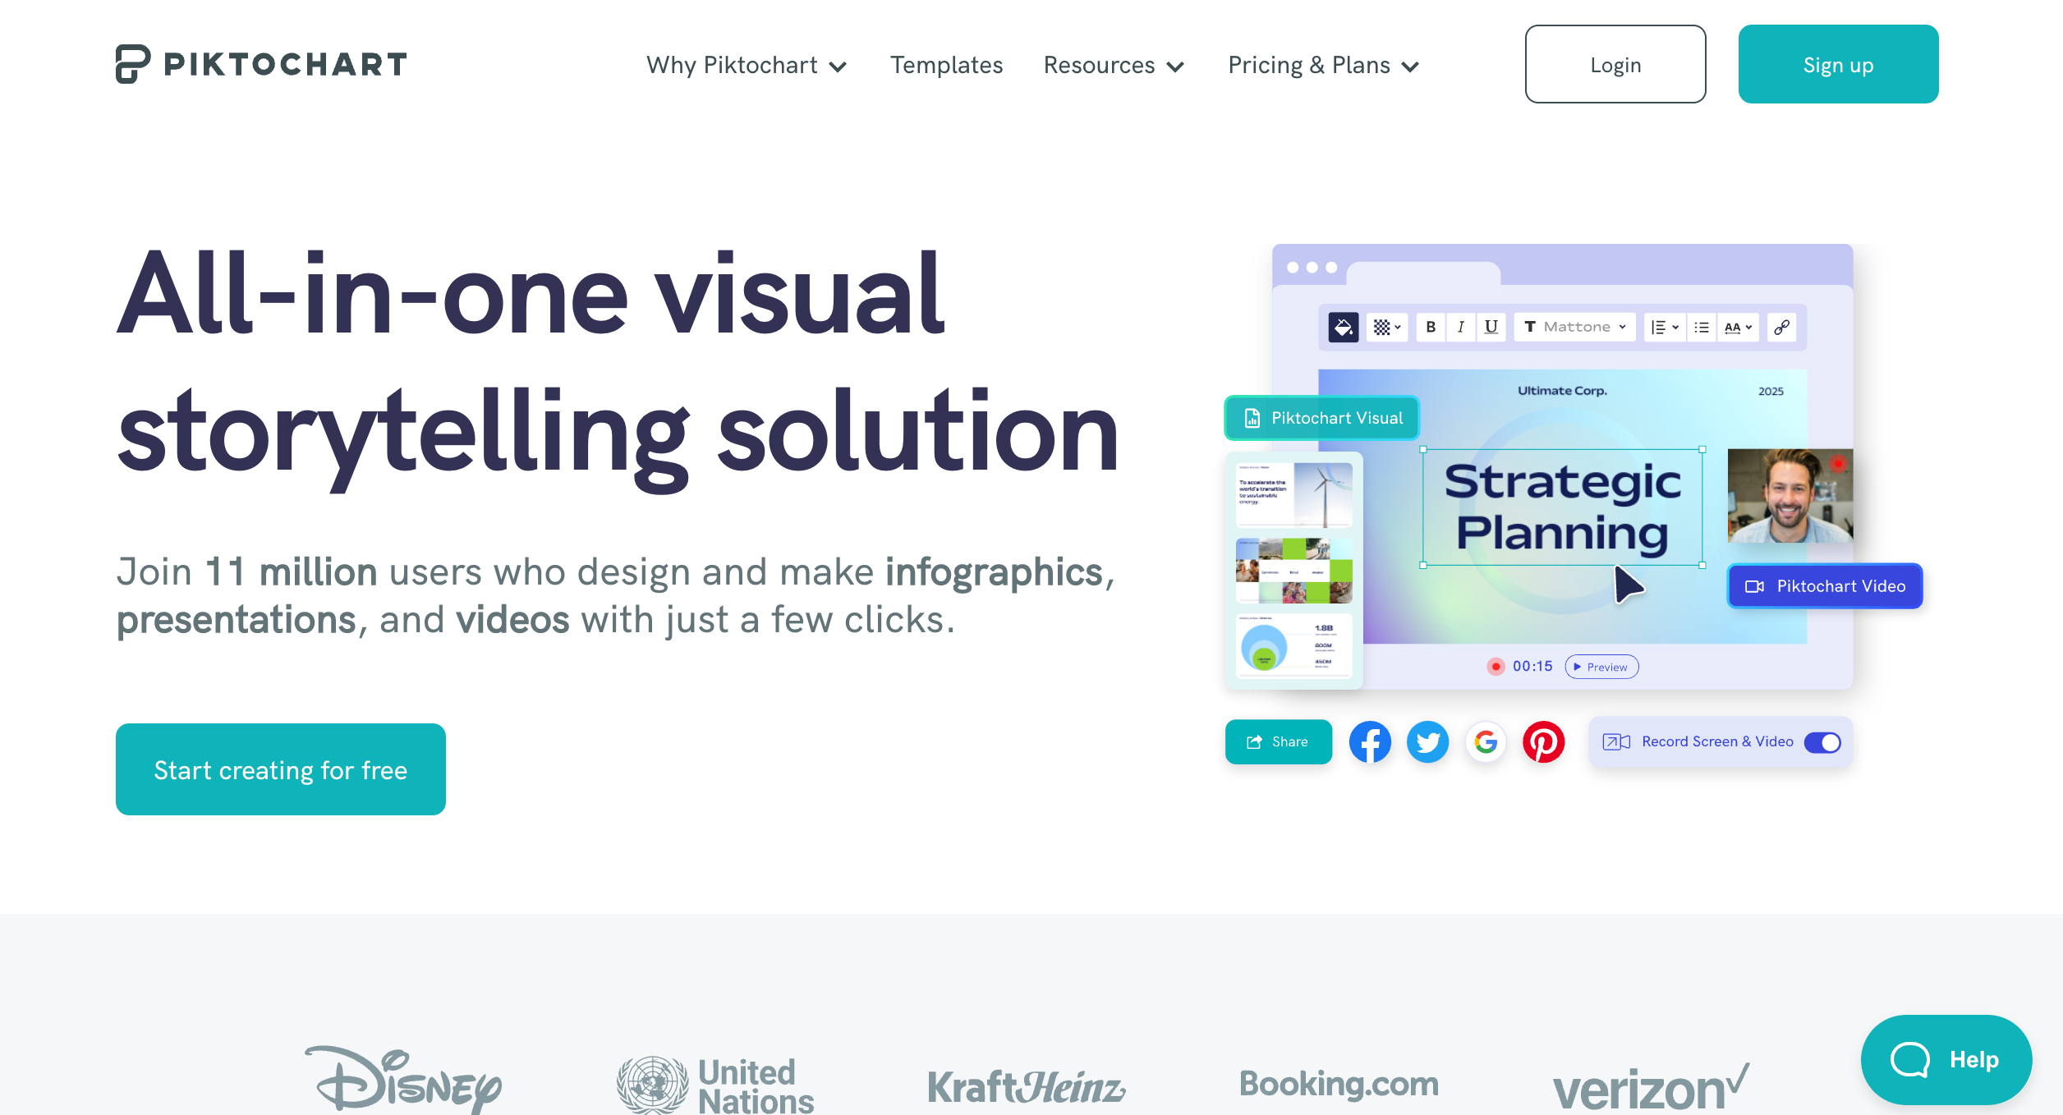Click the Share icon button
Image resolution: width=2063 pixels, height=1115 pixels.
[x=1276, y=743]
